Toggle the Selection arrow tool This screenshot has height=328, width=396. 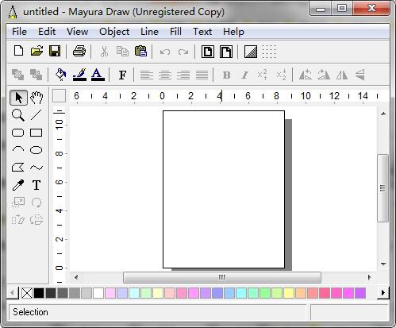pos(18,98)
